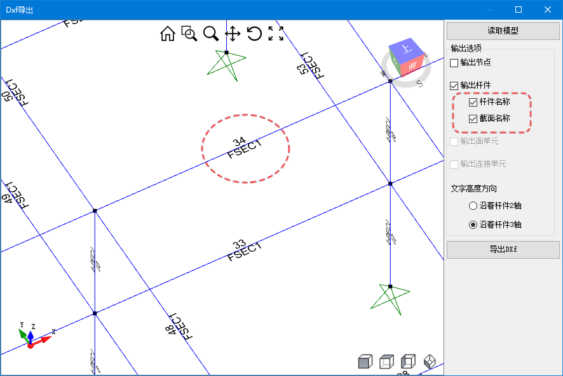Select the 沿着杆件2轴 radio option
563x376 pixels.
click(473, 206)
